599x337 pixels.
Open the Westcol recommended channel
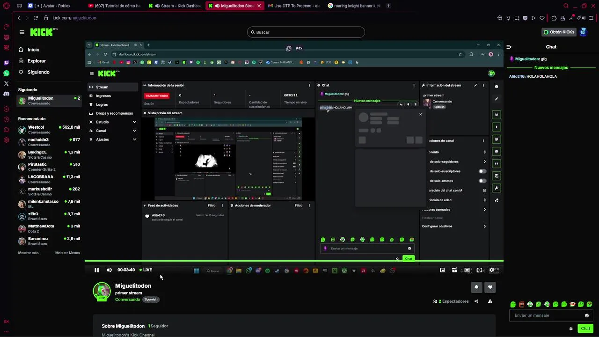(x=49, y=130)
